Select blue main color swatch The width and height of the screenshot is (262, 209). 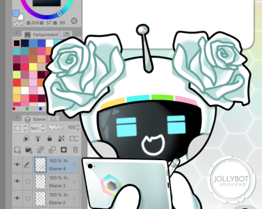(x=16, y=13)
